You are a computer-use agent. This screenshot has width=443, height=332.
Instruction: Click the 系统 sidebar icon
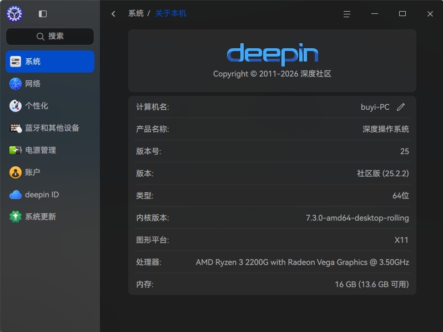click(16, 62)
